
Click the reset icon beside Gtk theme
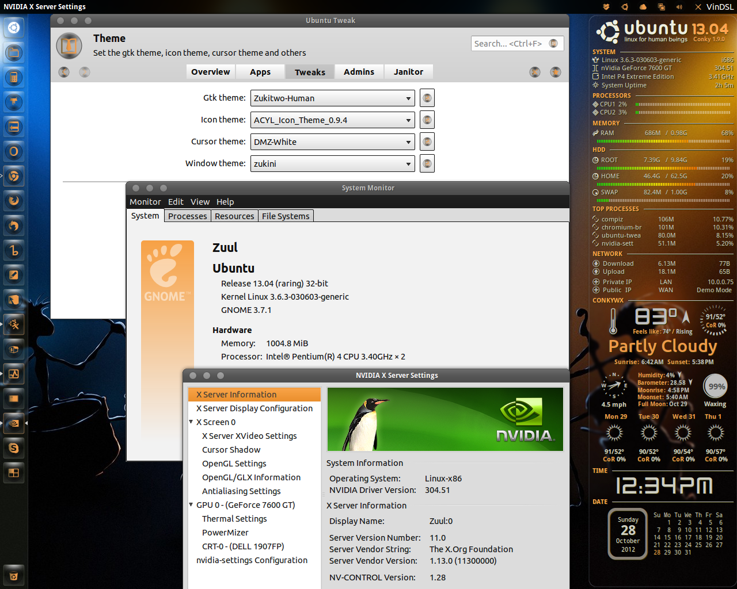pyautogui.click(x=427, y=98)
